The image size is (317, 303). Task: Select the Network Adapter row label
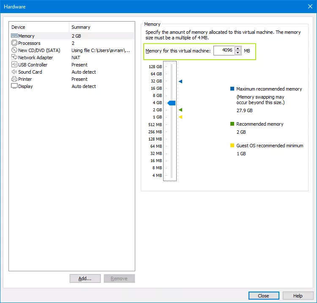coord(36,58)
